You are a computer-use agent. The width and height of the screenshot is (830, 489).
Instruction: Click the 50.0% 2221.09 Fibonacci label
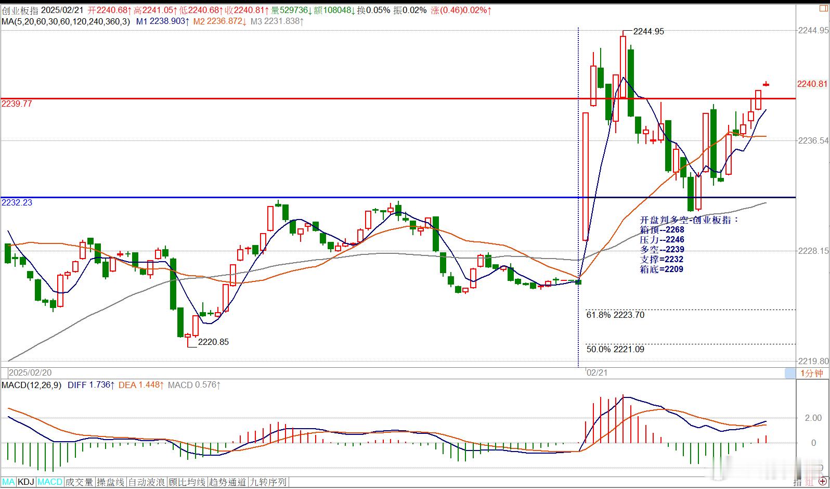pos(615,349)
